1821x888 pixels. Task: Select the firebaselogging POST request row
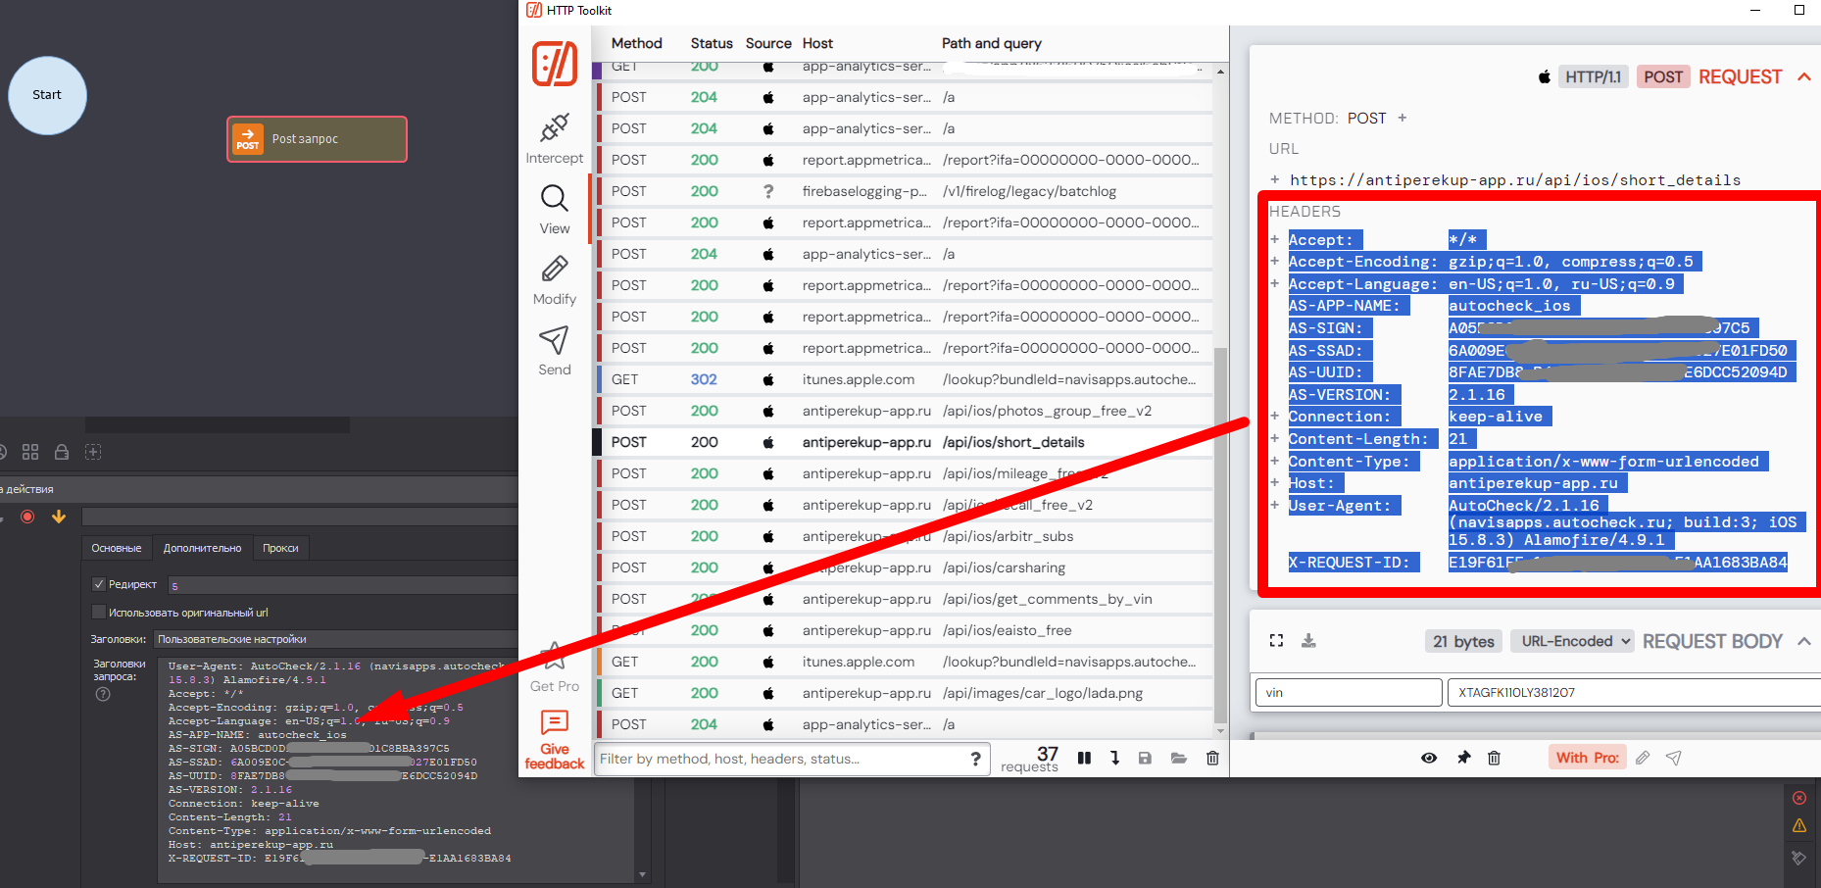(903, 191)
